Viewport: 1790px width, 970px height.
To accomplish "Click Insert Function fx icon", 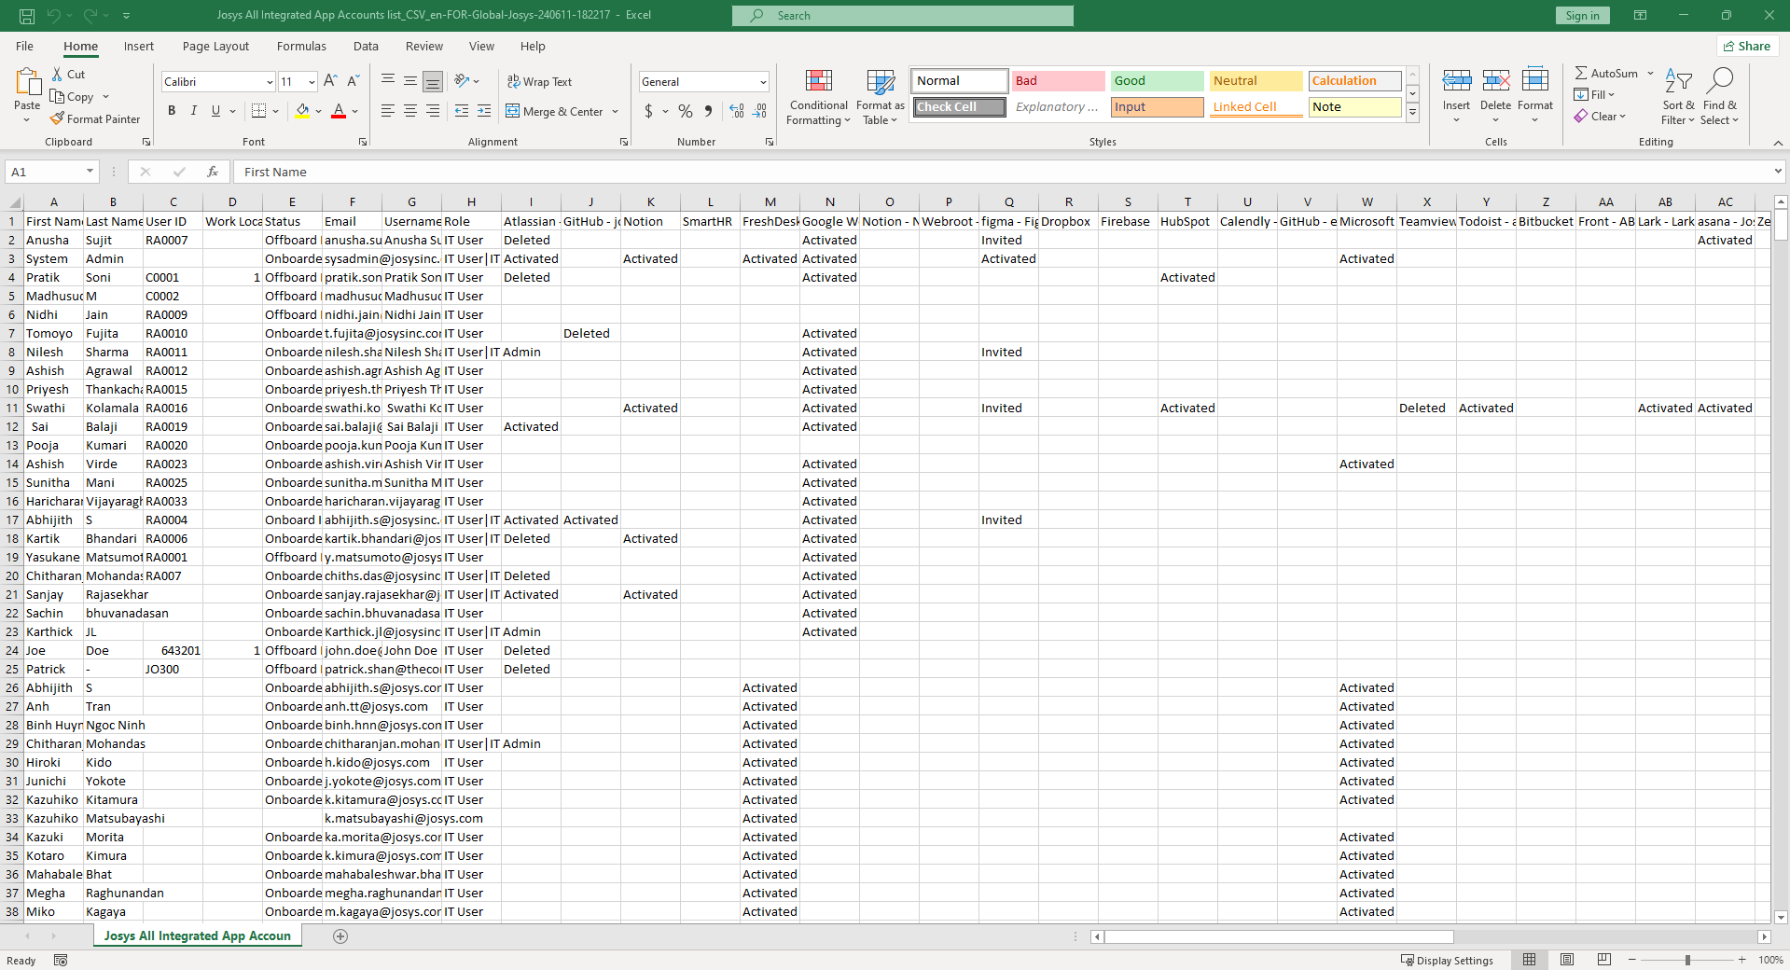I will pyautogui.click(x=213, y=172).
